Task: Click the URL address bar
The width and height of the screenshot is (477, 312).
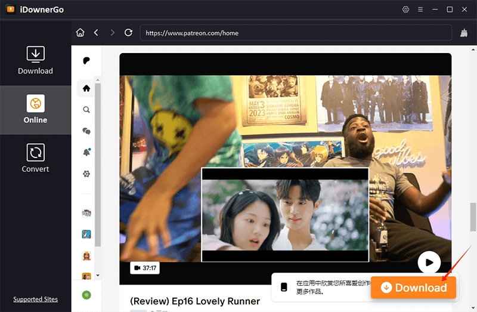Action: (x=295, y=33)
